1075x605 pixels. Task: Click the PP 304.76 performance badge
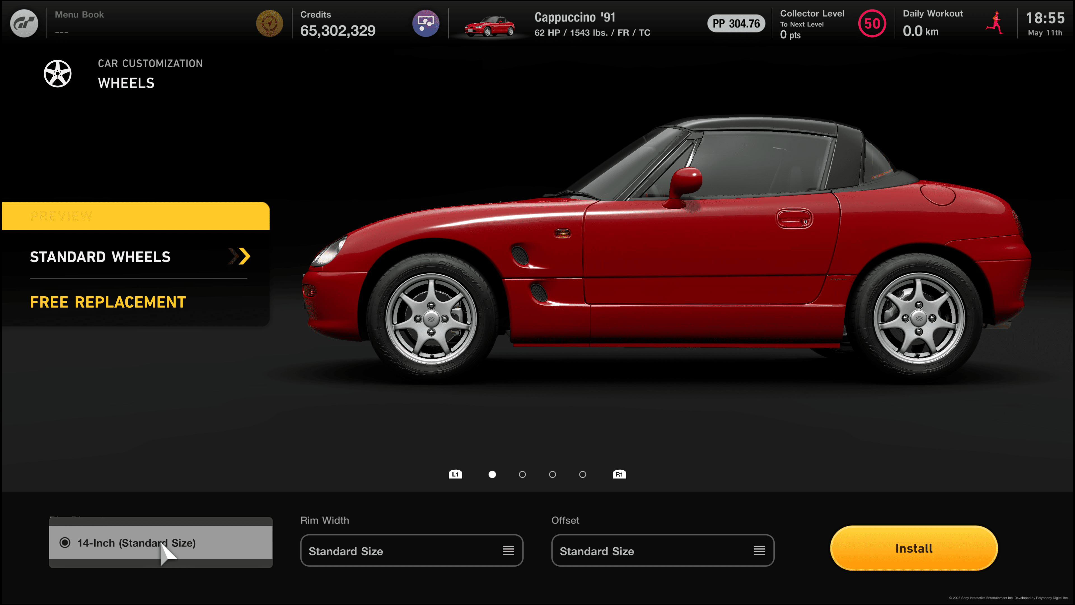click(736, 23)
